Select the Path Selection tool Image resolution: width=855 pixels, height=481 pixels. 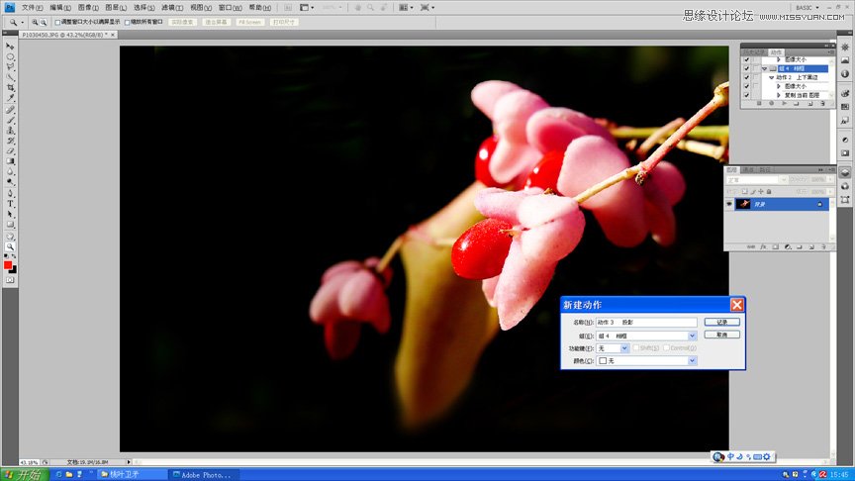pyautogui.click(x=10, y=215)
